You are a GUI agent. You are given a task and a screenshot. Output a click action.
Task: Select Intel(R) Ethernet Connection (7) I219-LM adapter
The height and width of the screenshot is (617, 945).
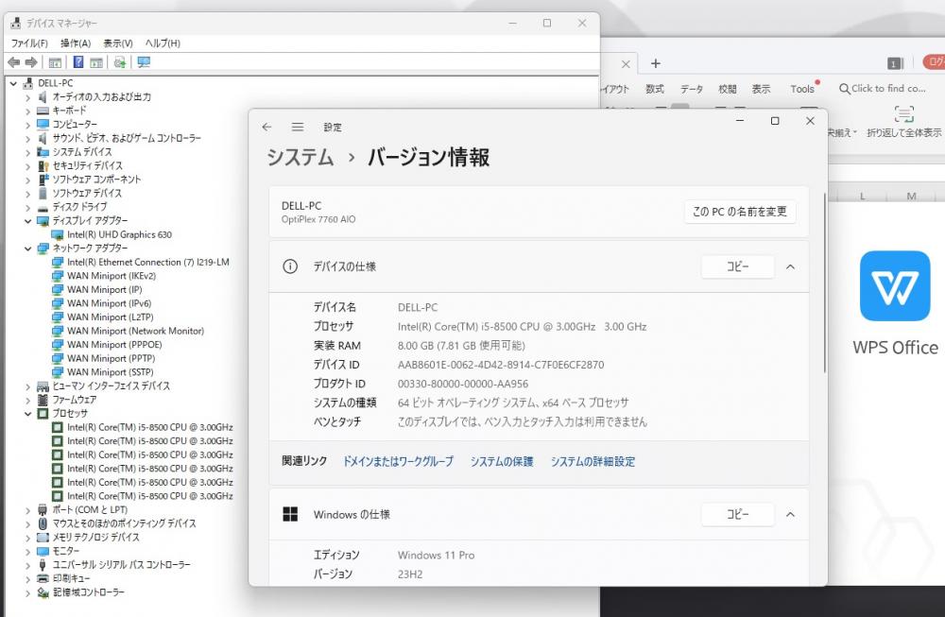coord(148,262)
